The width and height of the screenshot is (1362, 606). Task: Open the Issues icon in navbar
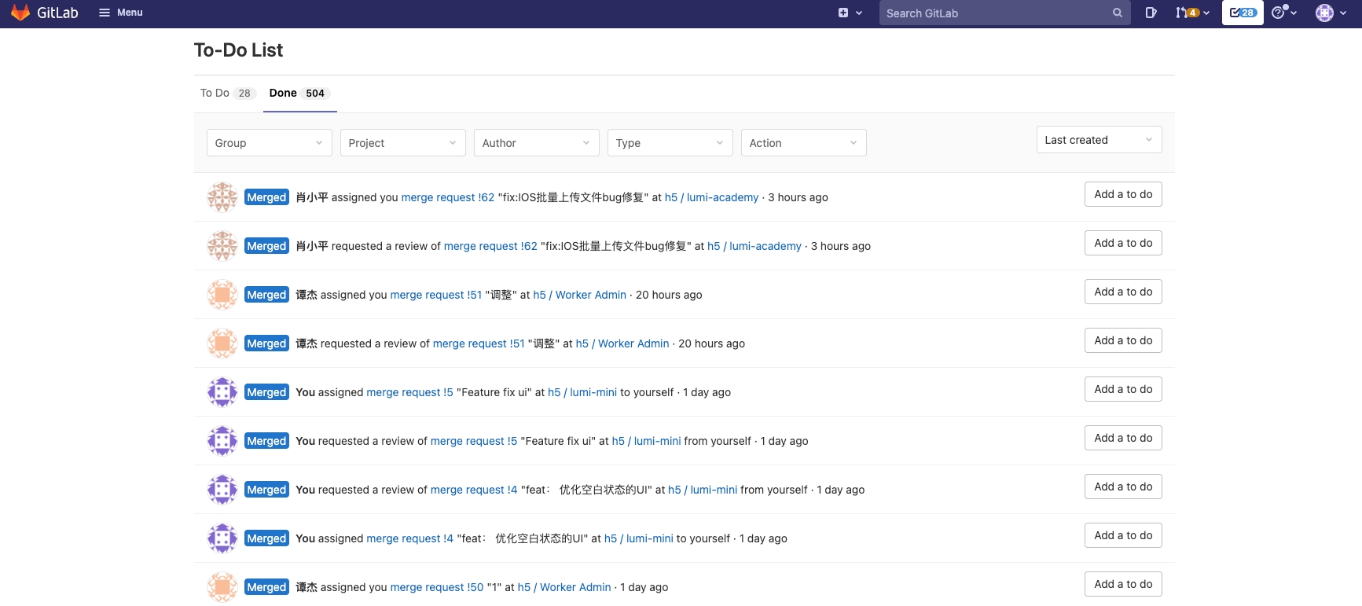point(1151,13)
